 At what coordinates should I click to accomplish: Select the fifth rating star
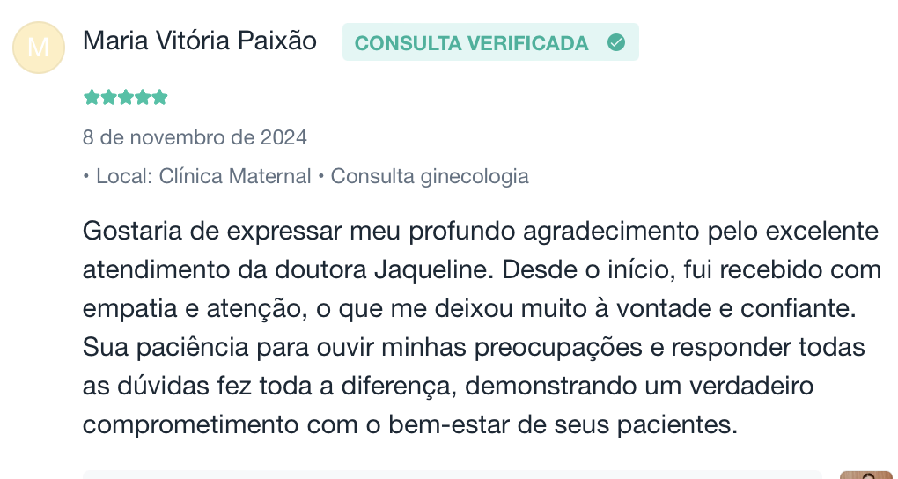(x=159, y=98)
